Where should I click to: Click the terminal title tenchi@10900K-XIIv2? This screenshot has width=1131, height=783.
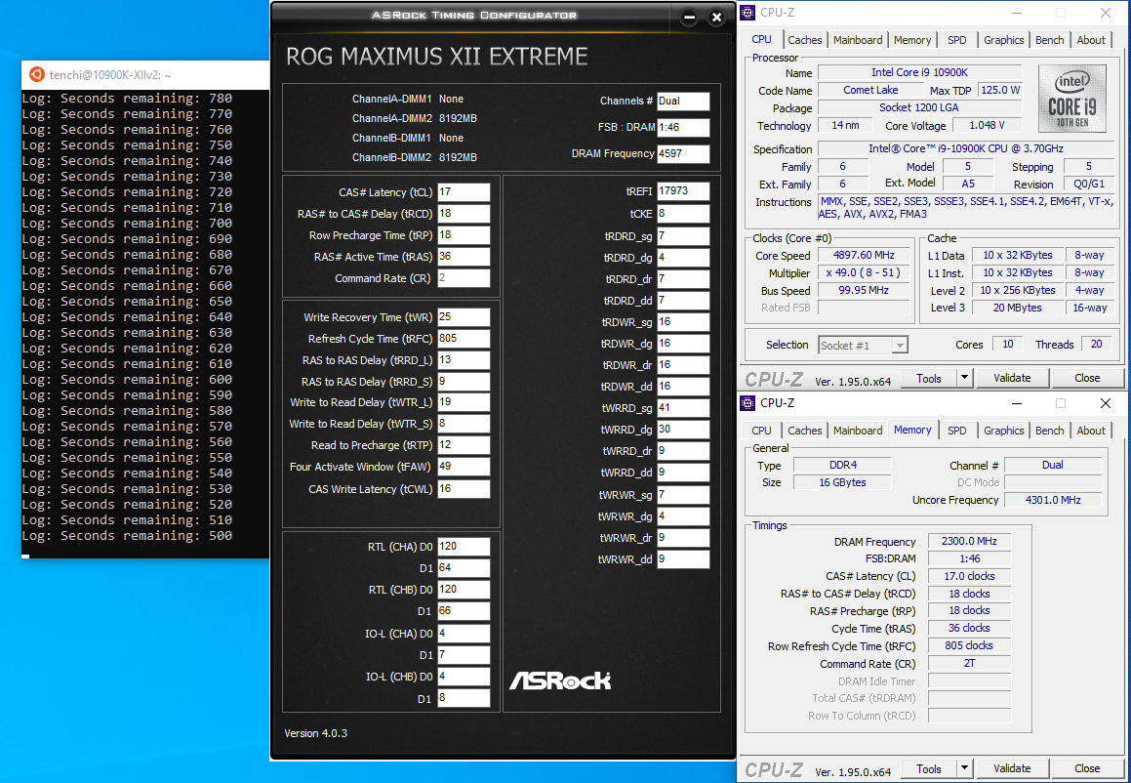pos(109,75)
